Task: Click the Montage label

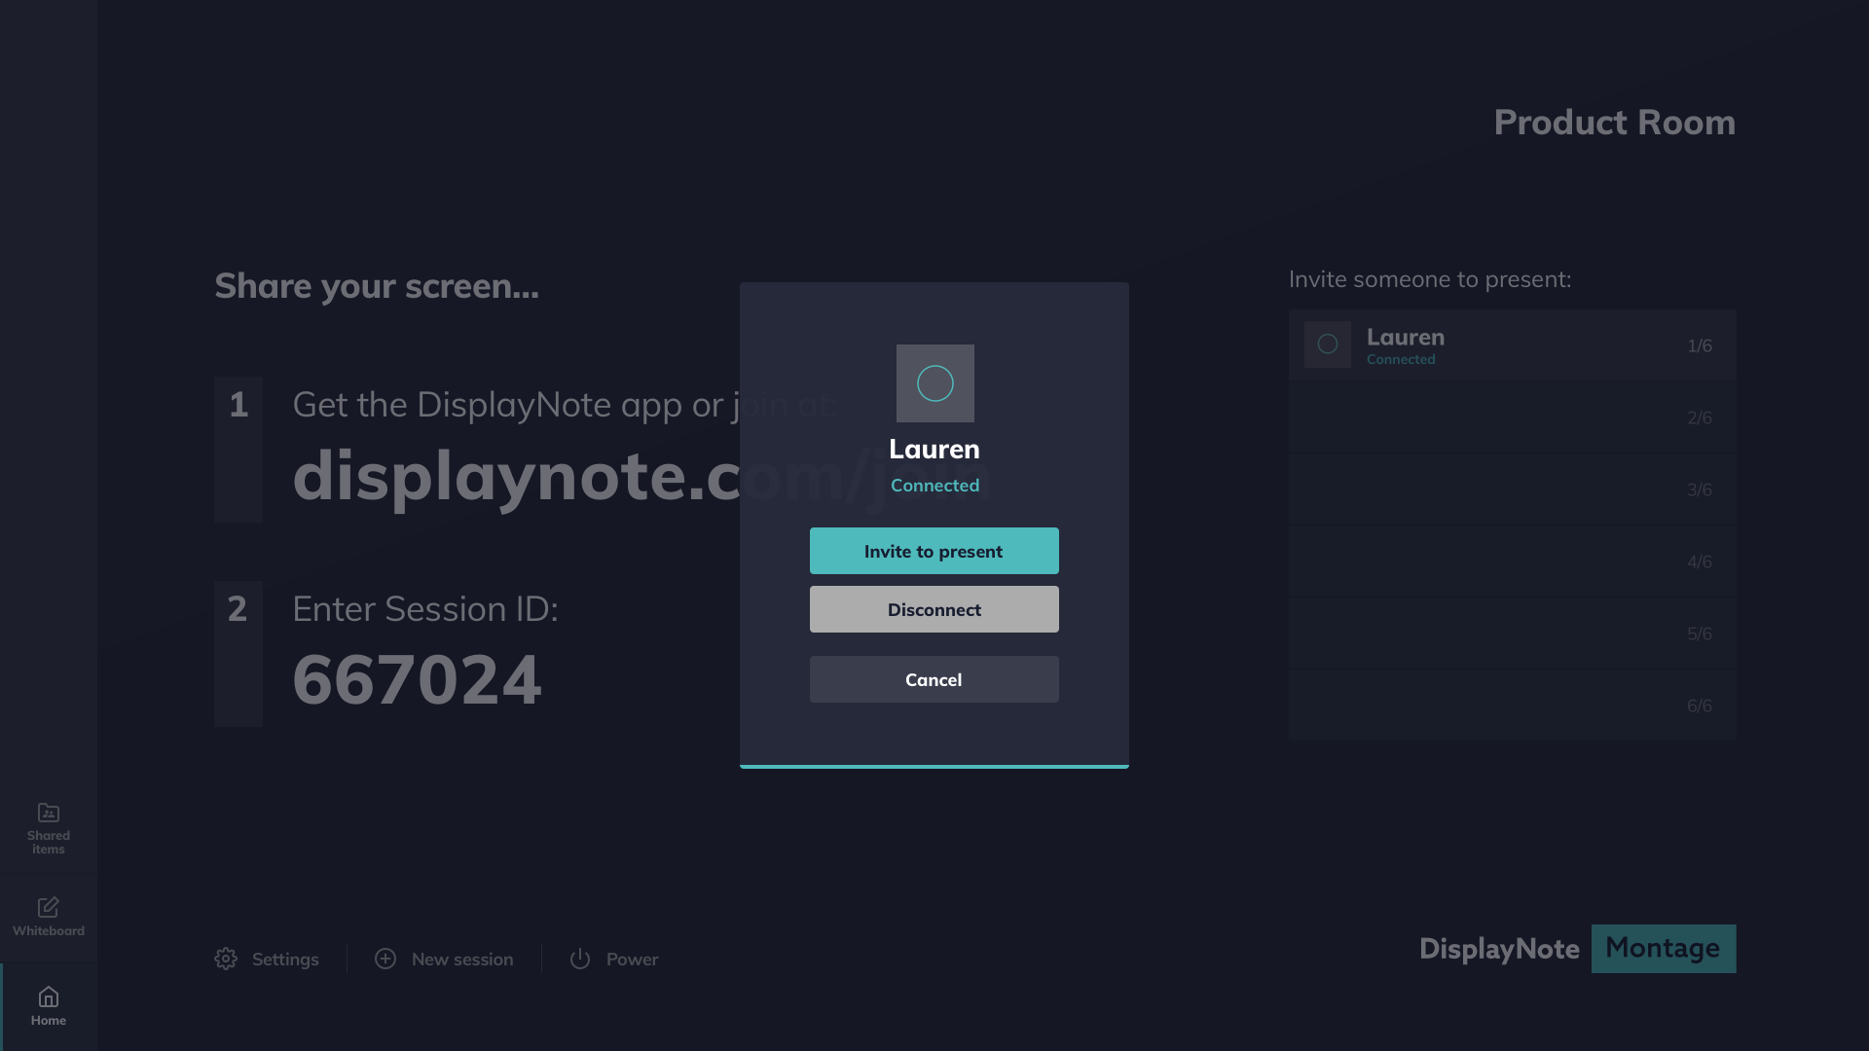Action: 1663,948
